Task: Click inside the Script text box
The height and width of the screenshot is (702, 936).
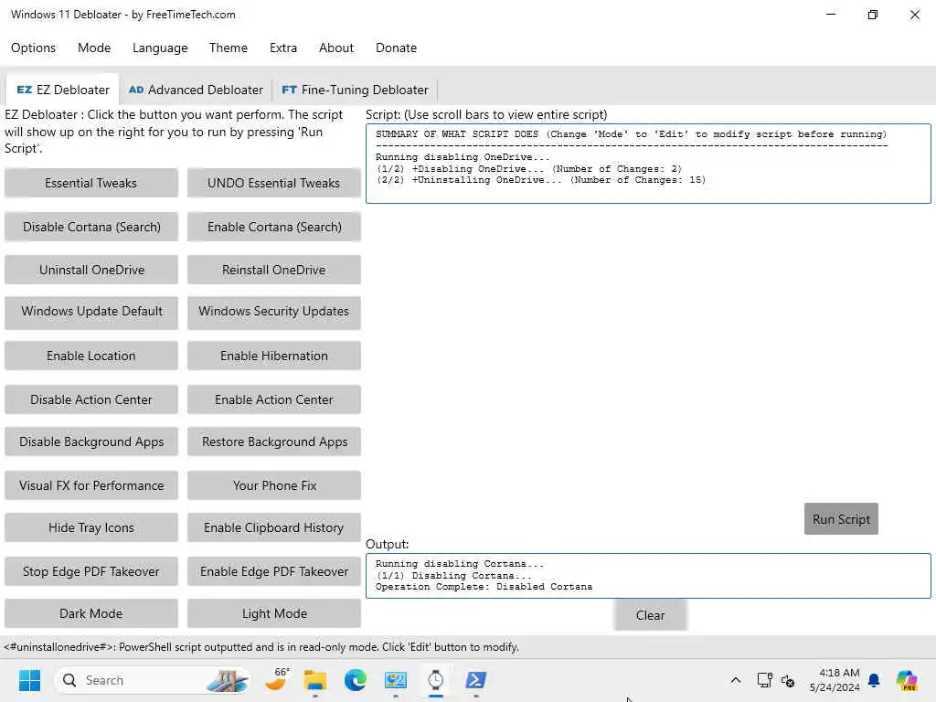Action: coord(648,164)
